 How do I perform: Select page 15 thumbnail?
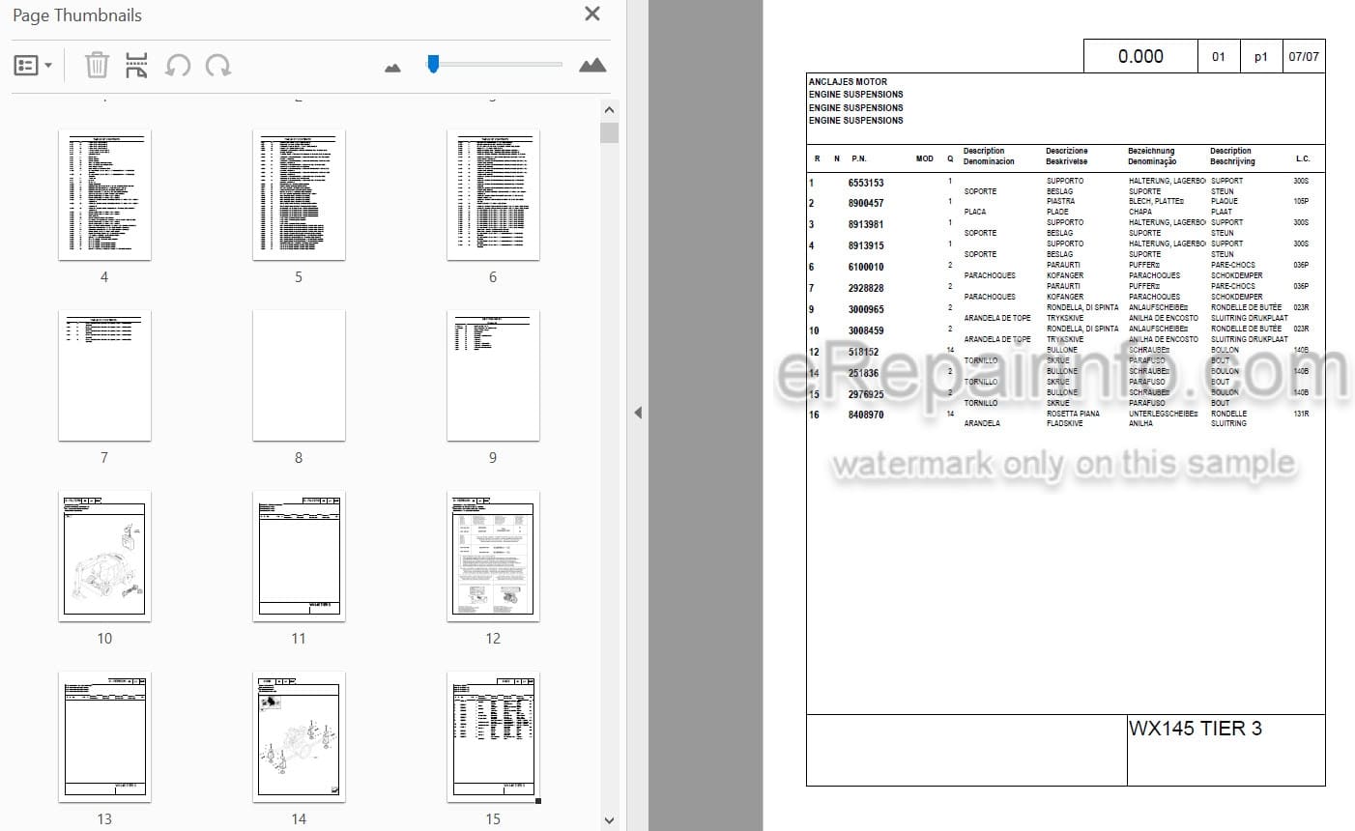coord(493,737)
